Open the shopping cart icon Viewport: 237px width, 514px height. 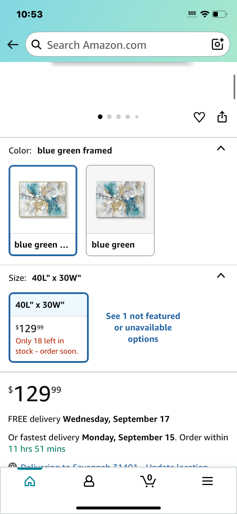(x=148, y=481)
